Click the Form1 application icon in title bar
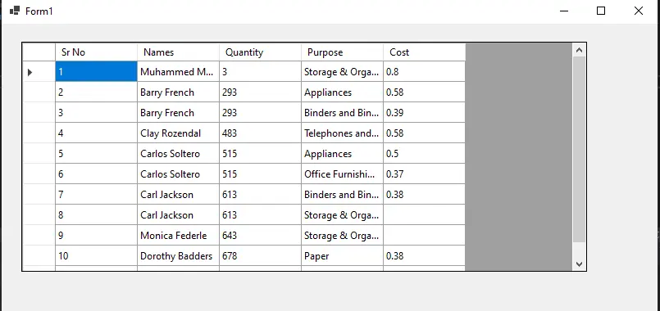The height and width of the screenshot is (311, 660). pos(14,11)
